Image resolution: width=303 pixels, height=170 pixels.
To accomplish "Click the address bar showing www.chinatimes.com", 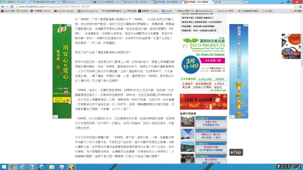I will [x=155, y=7].
